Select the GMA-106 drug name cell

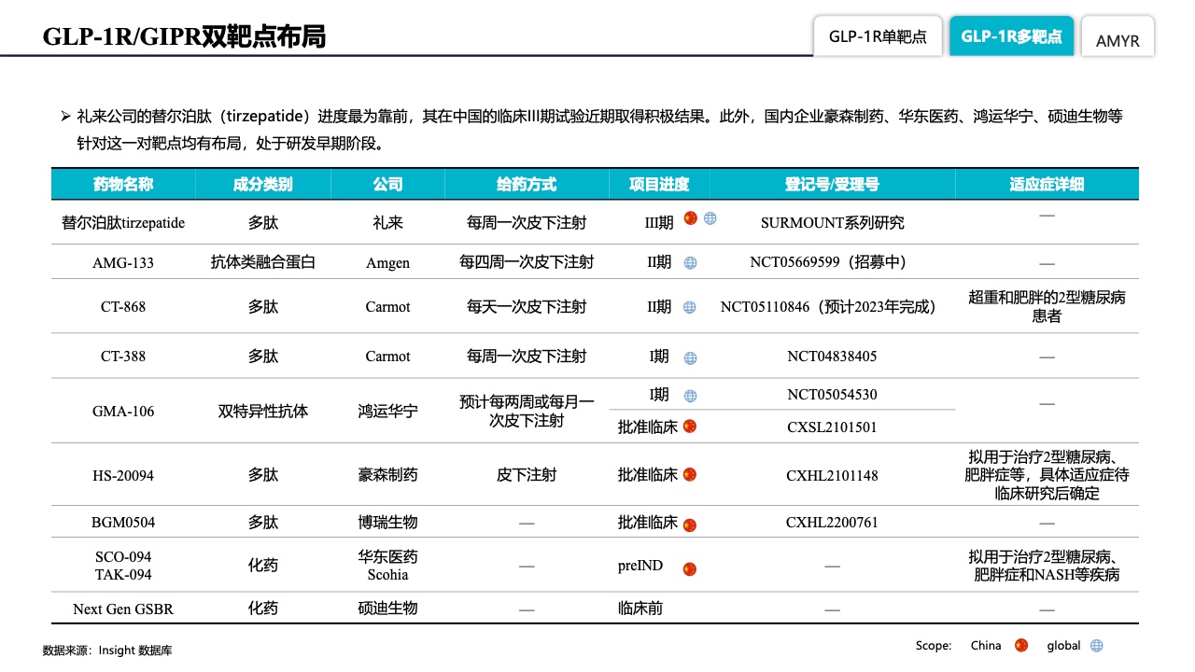123,412
